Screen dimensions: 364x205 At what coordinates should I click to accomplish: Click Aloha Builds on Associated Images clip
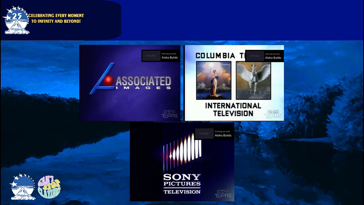169,58
